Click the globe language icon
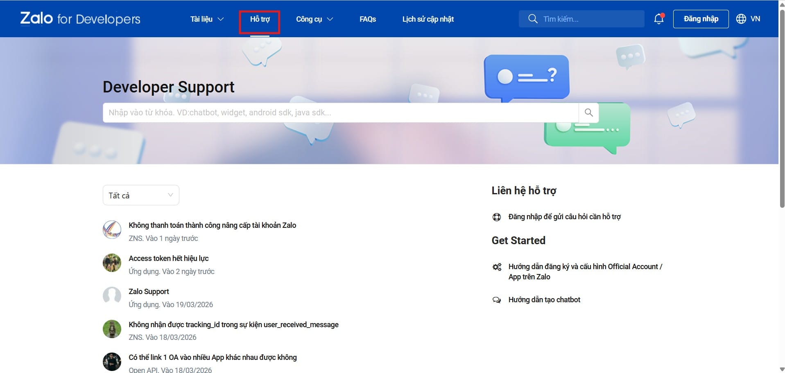Viewport: 785px width, 373px height. (x=741, y=19)
